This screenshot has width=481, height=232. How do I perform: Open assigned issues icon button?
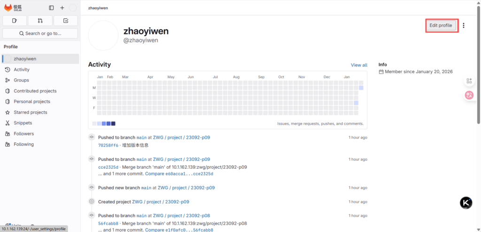[x=15, y=21]
